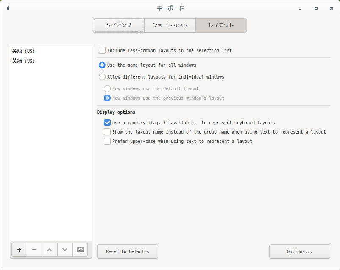This screenshot has width=340, height=270.
Task: Switch to the レイアウト tab
Action: click(x=221, y=25)
